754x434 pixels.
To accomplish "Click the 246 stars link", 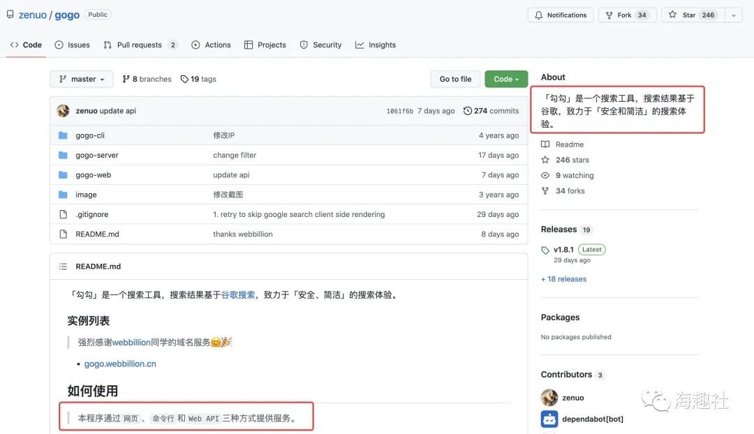I will coord(565,160).
